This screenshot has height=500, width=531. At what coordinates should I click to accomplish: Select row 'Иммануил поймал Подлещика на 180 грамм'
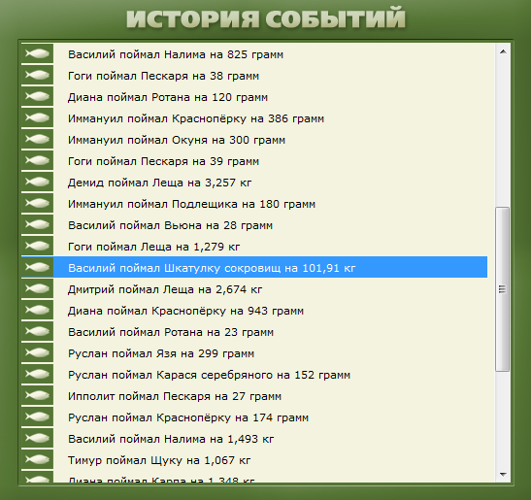[x=254, y=203]
